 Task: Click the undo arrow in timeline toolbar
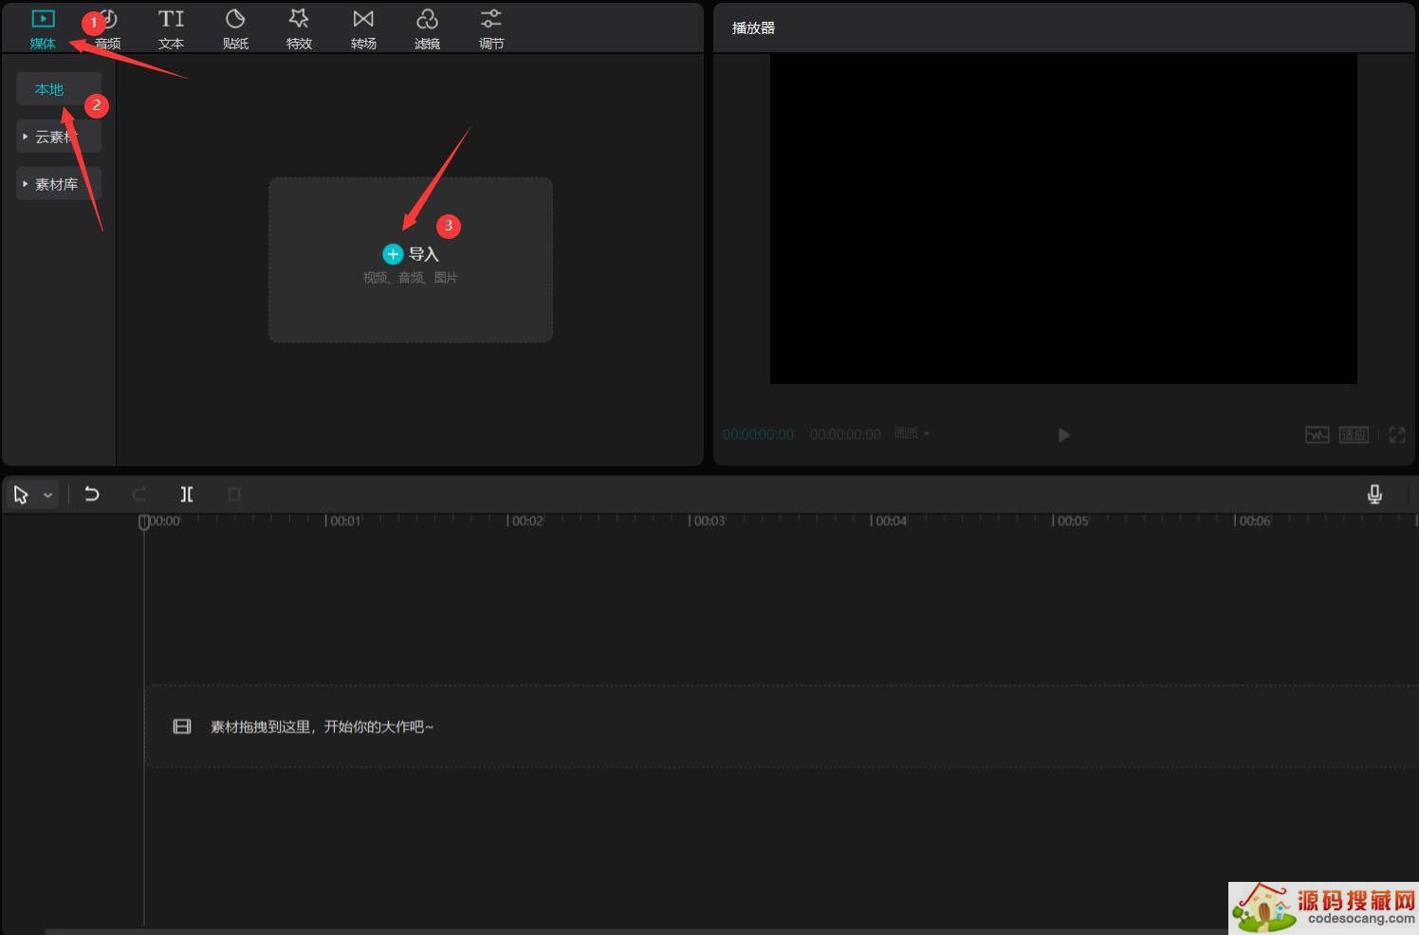coord(92,494)
